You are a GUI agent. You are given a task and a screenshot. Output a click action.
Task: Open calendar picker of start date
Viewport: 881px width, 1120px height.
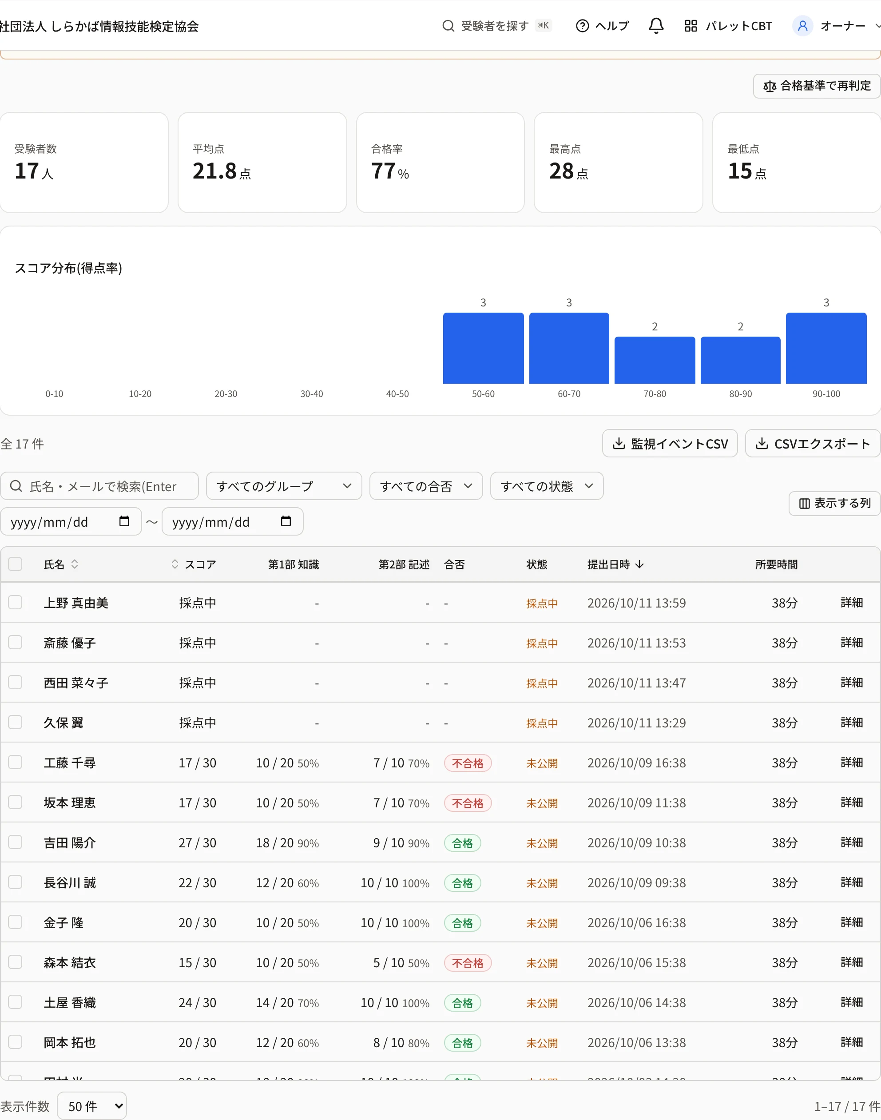(x=124, y=521)
